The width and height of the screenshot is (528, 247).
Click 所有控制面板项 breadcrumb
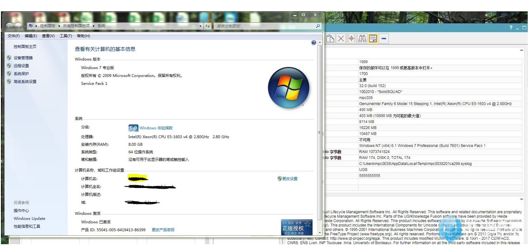[76, 26]
